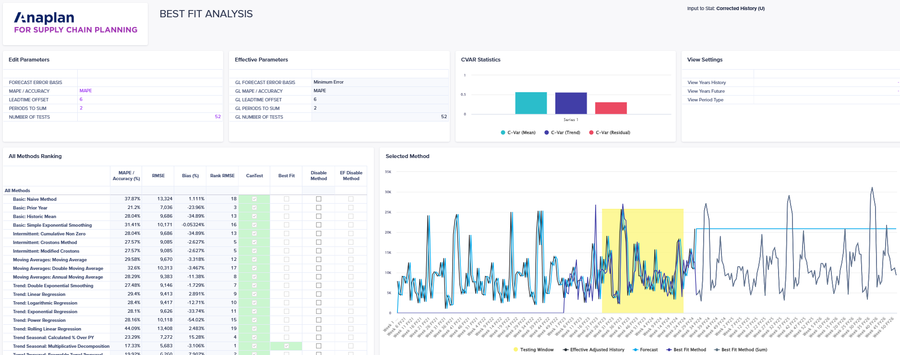Click the teal C-Var (Mean) bar
Image resolution: width=900 pixels, height=355 pixels.
tap(531, 103)
